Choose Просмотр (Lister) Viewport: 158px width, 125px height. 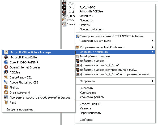click(x=91, y=29)
